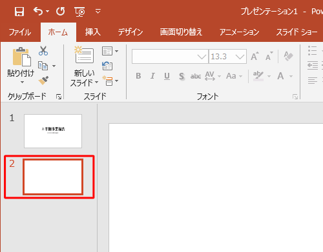
Task: Click the 貼り付け paste clipboard icon
Action: point(21,57)
